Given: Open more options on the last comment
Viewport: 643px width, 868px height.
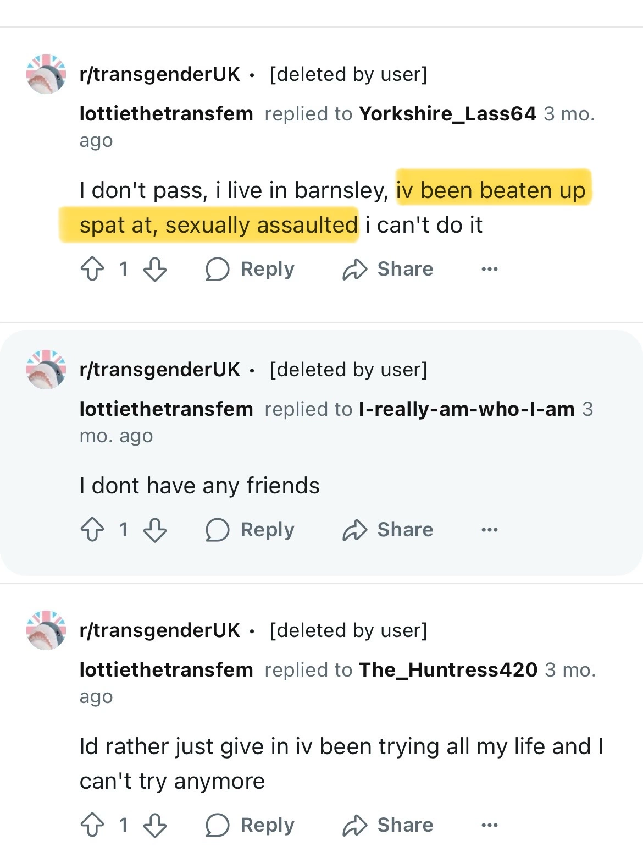Looking at the screenshot, I should (489, 826).
